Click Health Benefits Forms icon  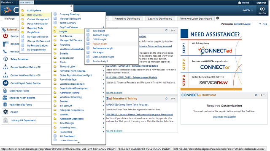5,104
